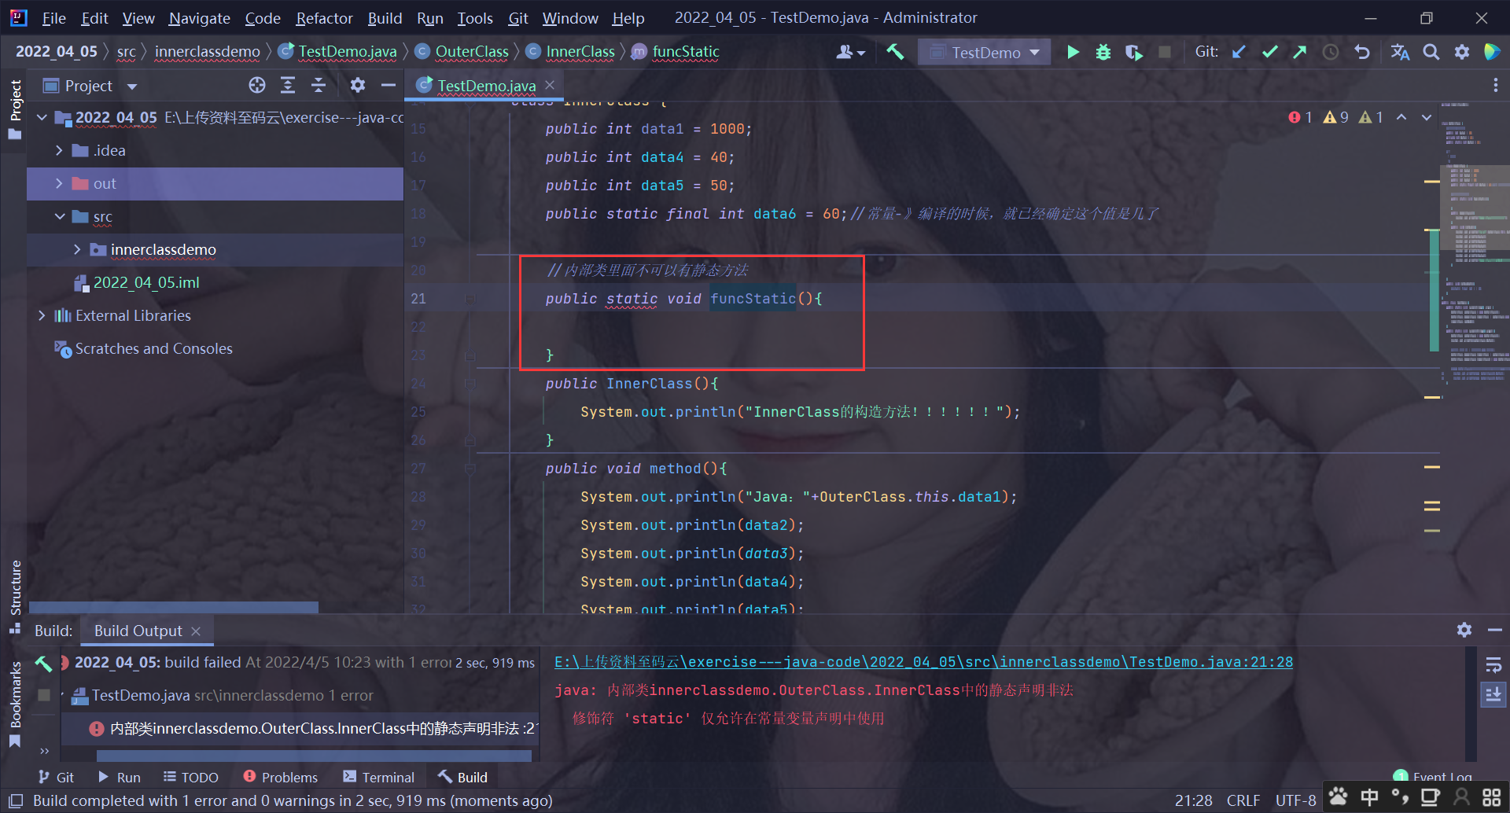1510x813 pixels.
Task: Open the Run tool window
Action: click(x=120, y=777)
